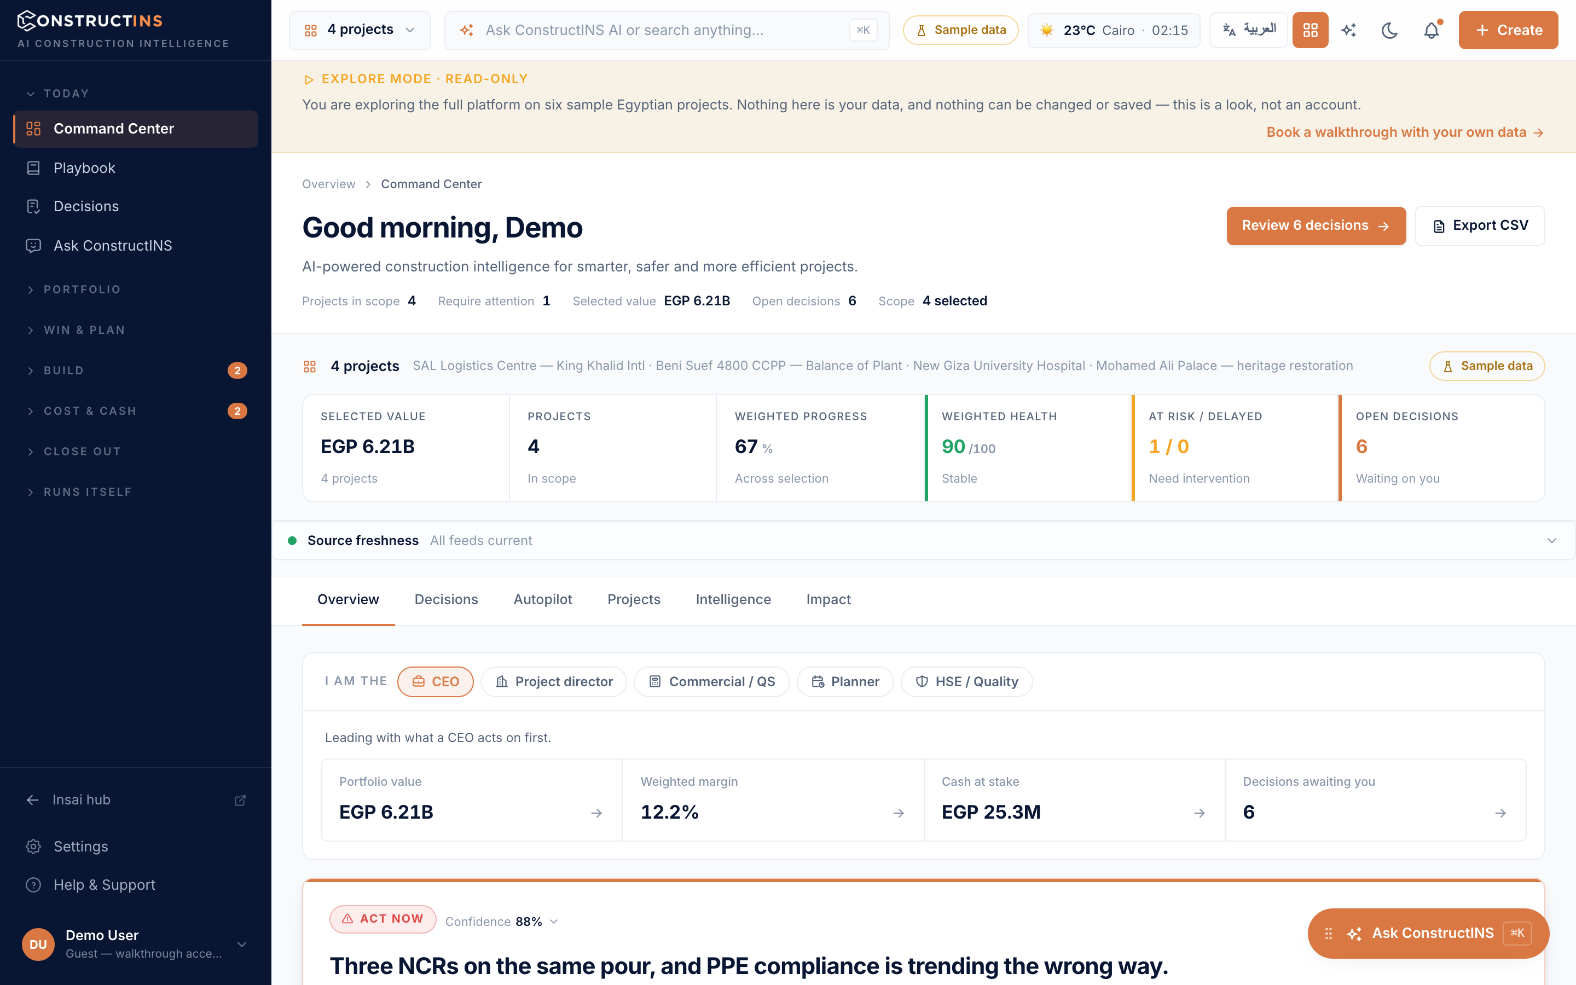1576x985 pixels.
Task: Expand the COST & CASH section
Action: click(x=136, y=411)
